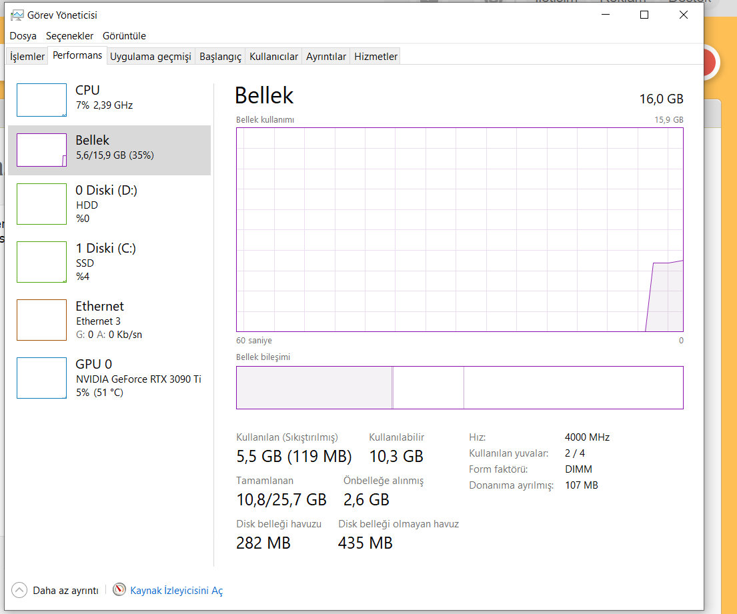Screen dimensions: 737x614
Task: Click the Görev Yöneticisi title bar icon
Action: pos(17,15)
